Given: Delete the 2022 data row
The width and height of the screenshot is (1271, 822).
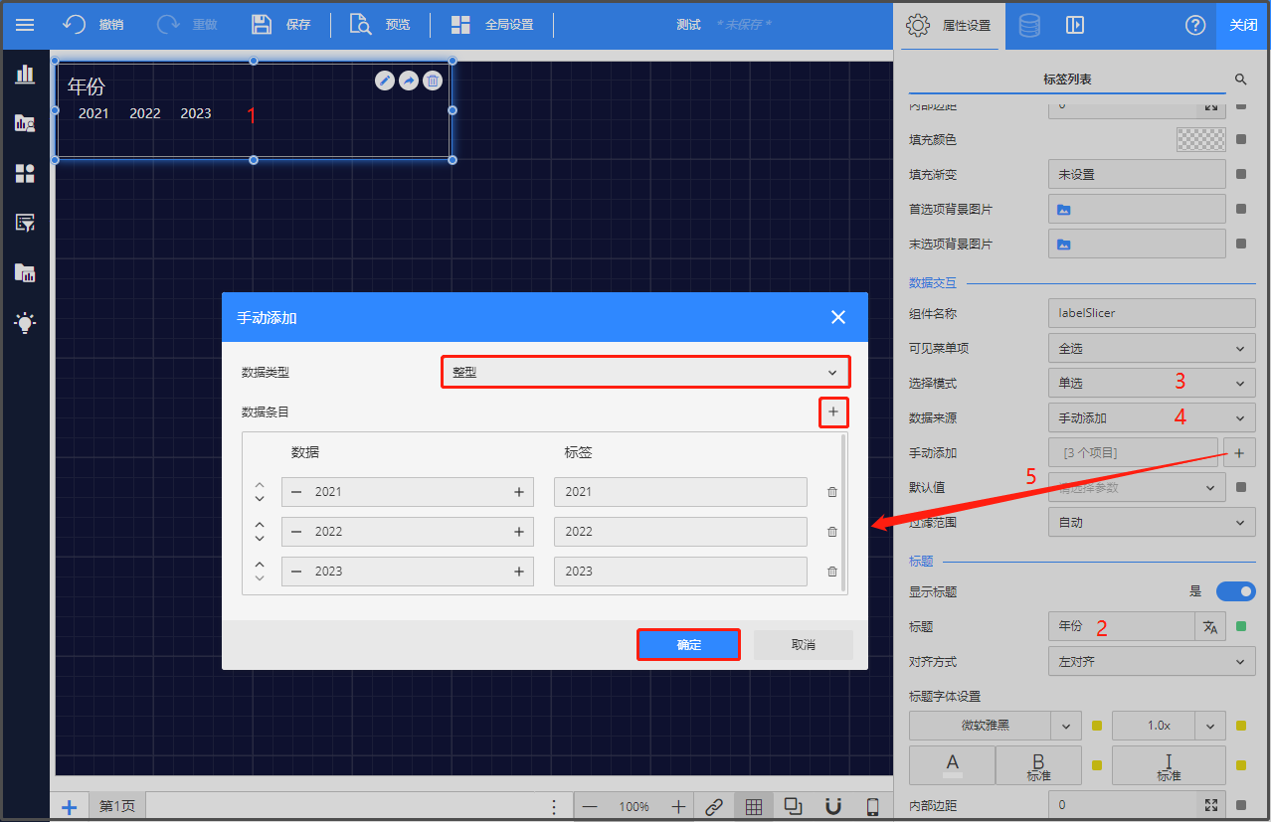Looking at the screenshot, I should [x=832, y=532].
